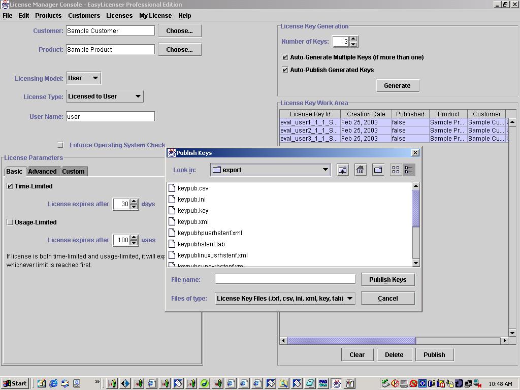Increase the uses until license expires
Viewport: 520px width, 390px height.
pos(134,238)
